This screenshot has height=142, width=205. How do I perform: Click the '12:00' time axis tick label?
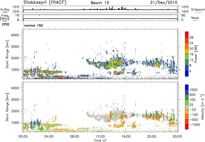[x=100, y=137]
